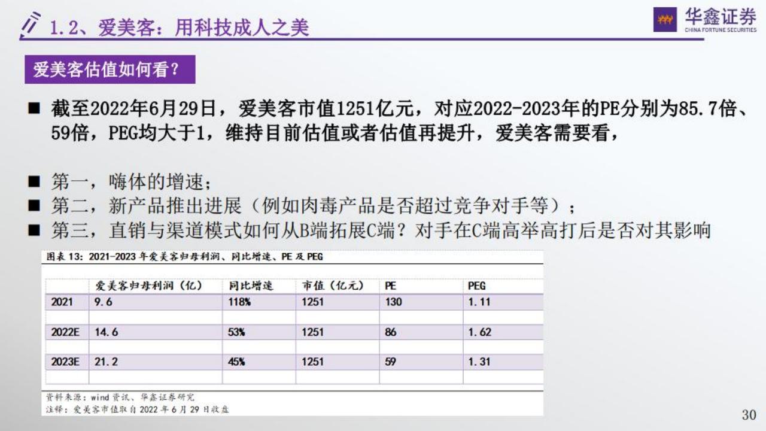This screenshot has height=431, width=766.
Task: Select the 同比增速 column header
Action: pos(250,286)
